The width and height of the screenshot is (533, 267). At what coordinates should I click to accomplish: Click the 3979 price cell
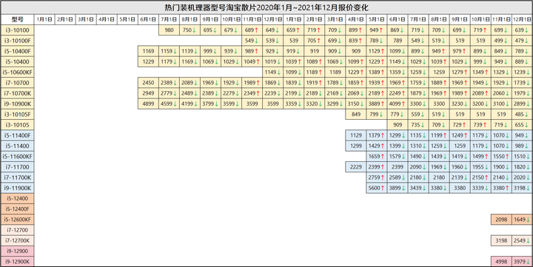(522, 262)
